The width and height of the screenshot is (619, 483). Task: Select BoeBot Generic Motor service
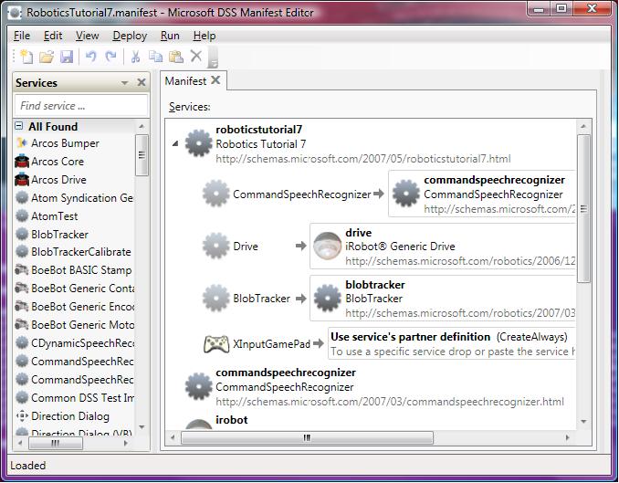[74, 325]
